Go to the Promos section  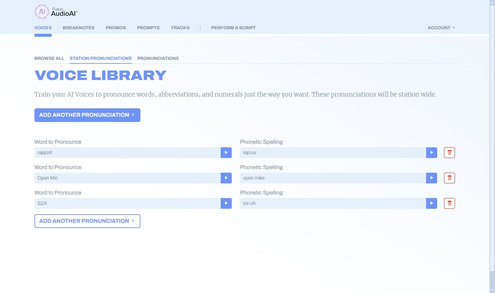pyautogui.click(x=115, y=28)
